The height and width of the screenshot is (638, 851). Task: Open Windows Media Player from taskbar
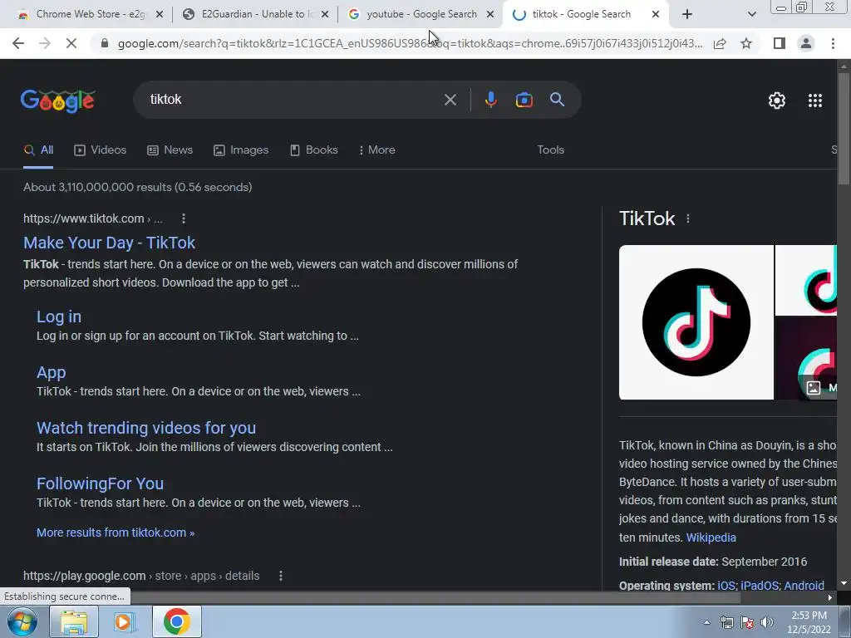point(125,621)
